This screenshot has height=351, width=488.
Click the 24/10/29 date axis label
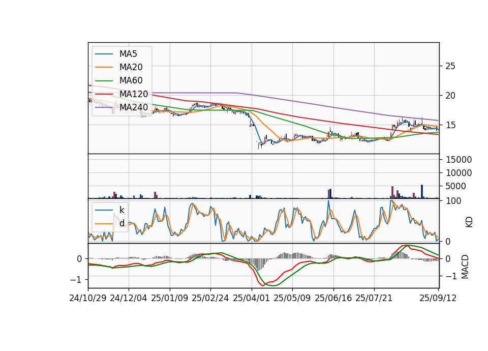pyautogui.click(x=88, y=298)
